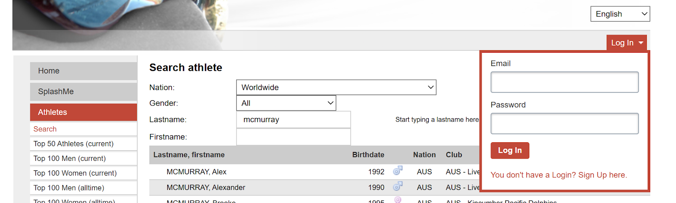The image size is (676, 203).
Task: View Top 50 Athletes (current)
Action: pyautogui.click(x=74, y=144)
